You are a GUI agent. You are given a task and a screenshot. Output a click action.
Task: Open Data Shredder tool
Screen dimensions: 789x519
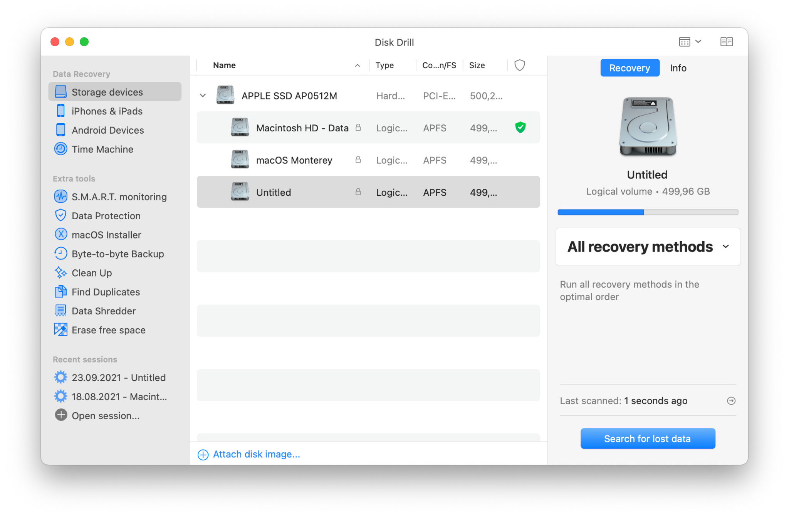click(103, 311)
